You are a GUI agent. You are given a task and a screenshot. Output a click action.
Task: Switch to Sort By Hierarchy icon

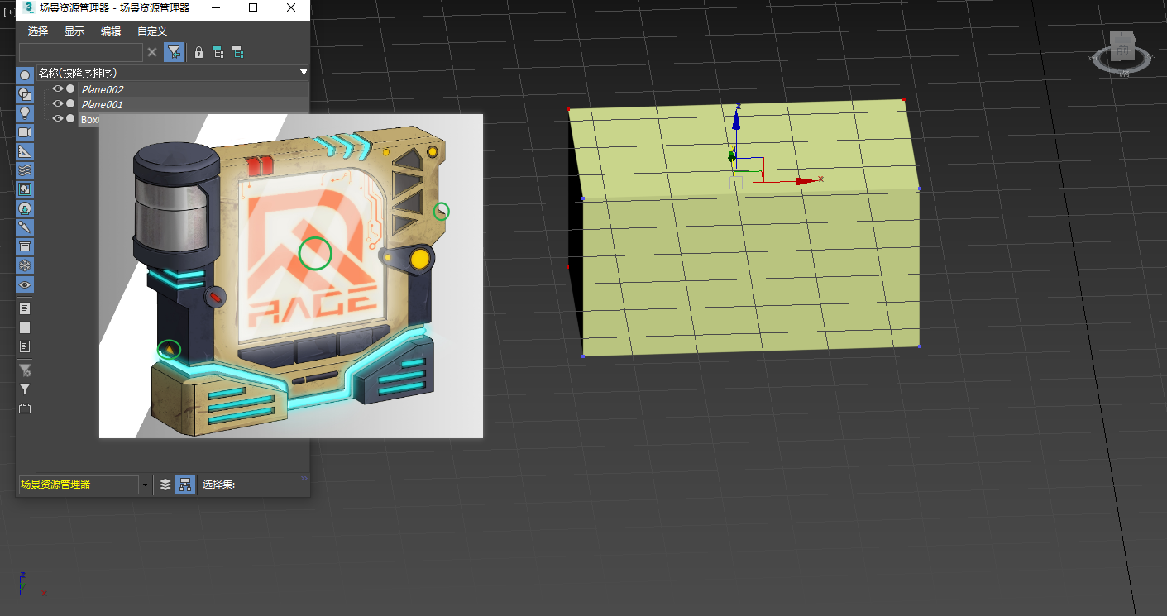pyautogui.click(x=186, y=485)
